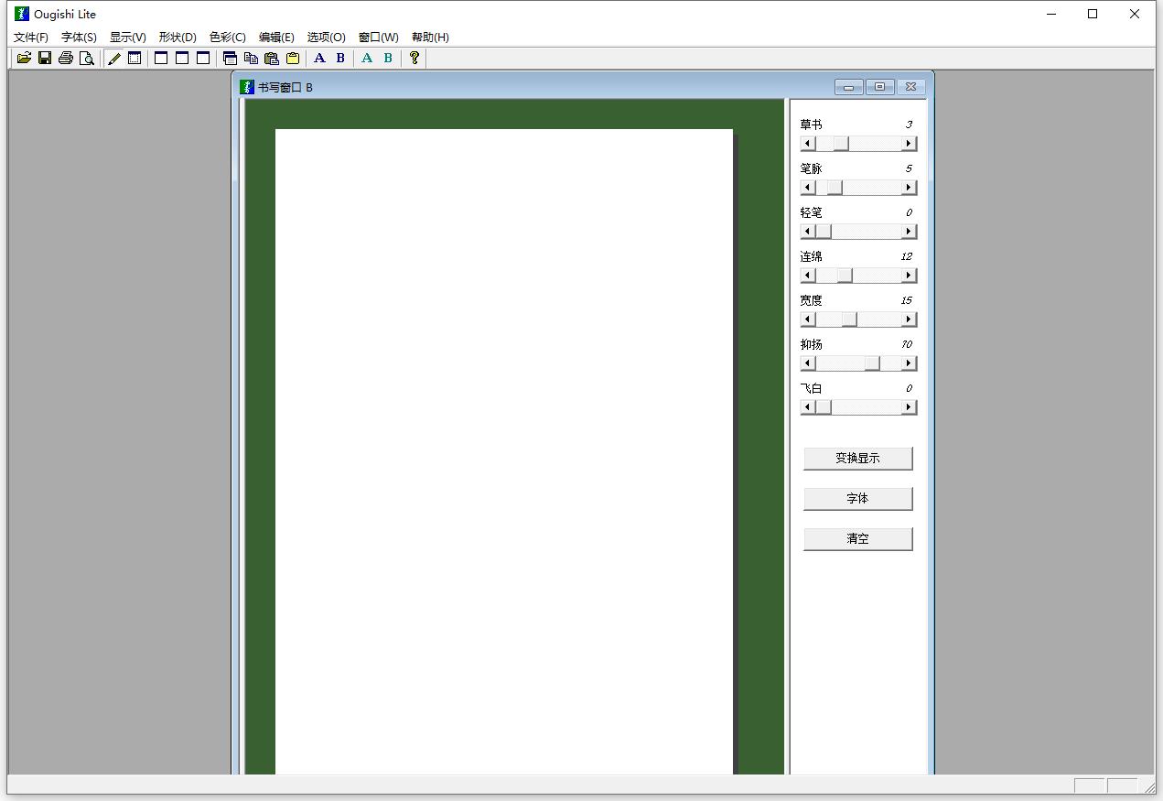Image resolution: width=1163 pixels, height=801 pixels.
Task: Increase 草书 value with right arrow
Action: click(909, 144)
